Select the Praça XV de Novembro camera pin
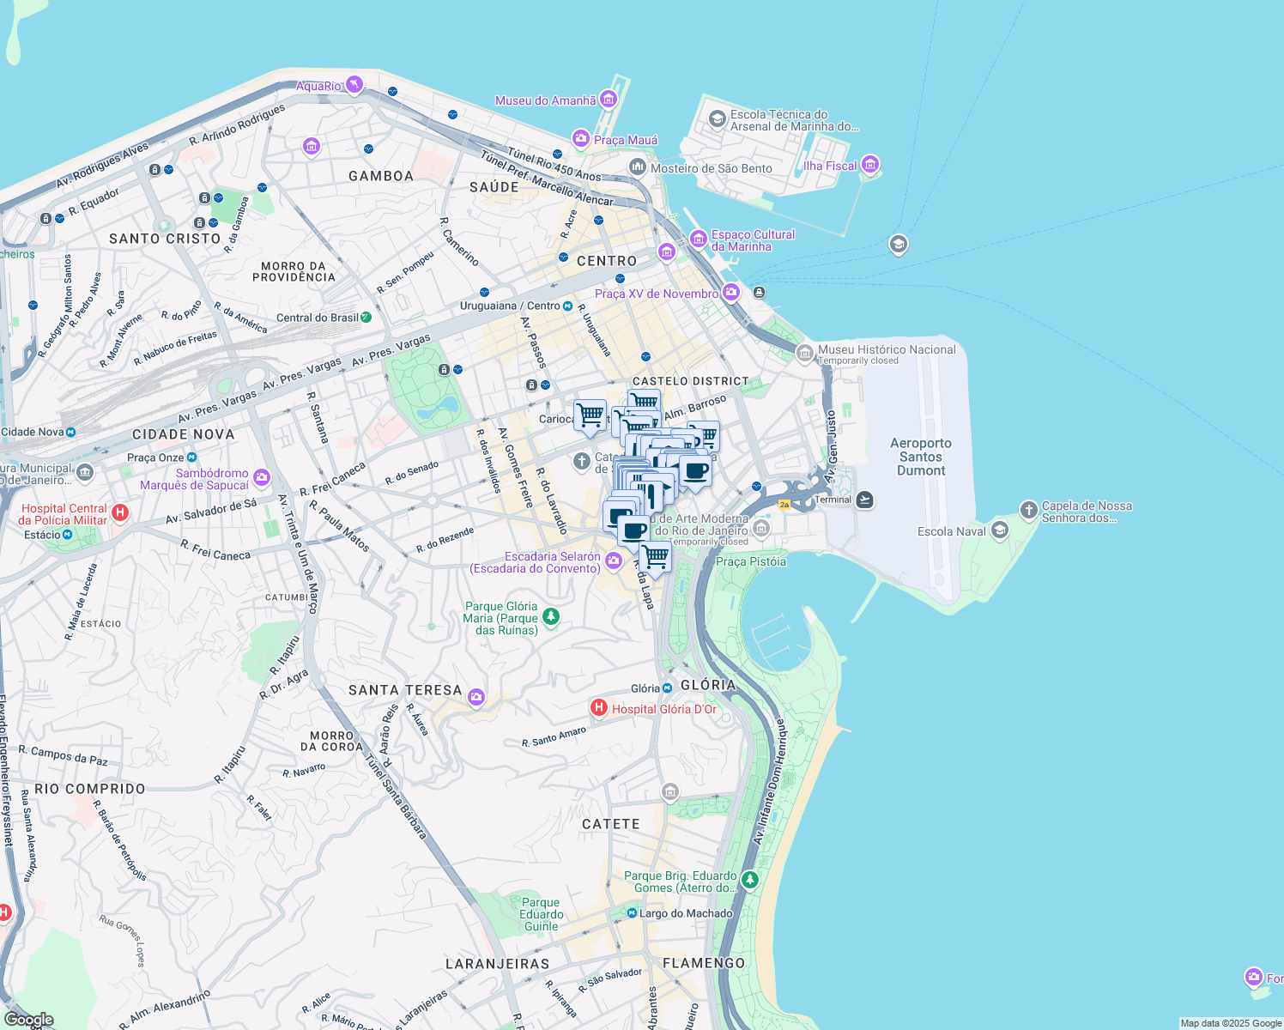 [x=731, y=293]
